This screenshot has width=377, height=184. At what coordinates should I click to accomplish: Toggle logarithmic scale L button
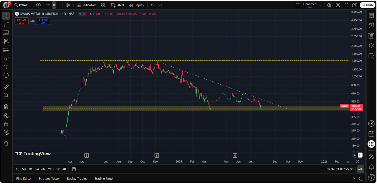(360, 155)
